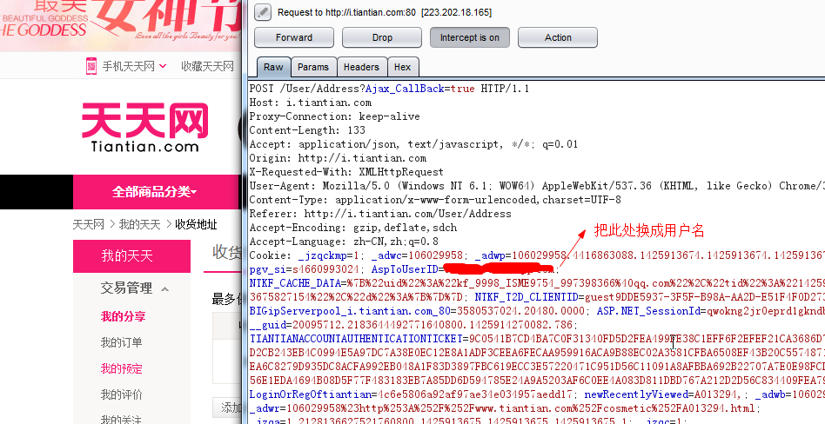Click the Drop button
Viewport: 825px width, 424px height.
point(382,37)
